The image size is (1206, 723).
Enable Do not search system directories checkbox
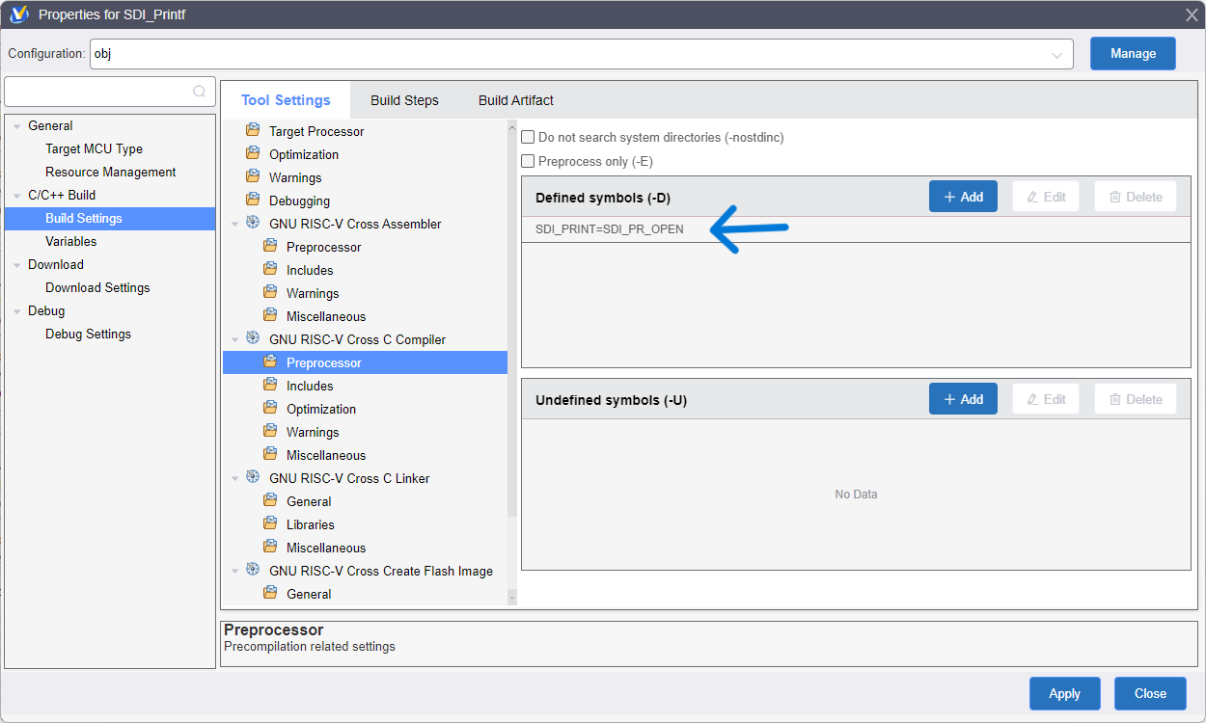[528, 138]
